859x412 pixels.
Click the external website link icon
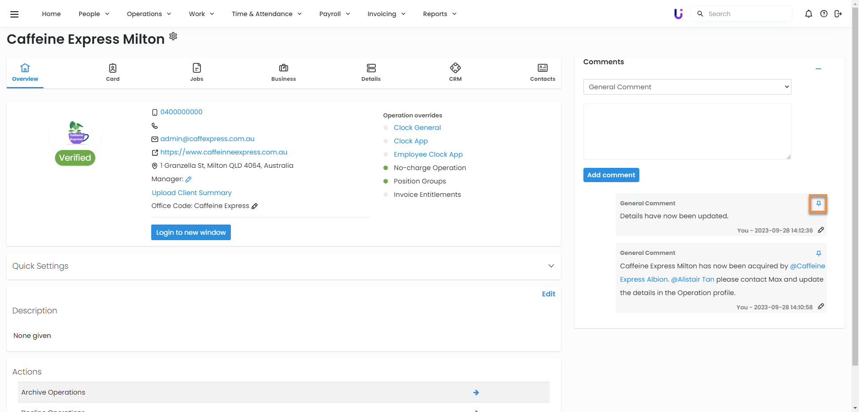tap(155, 153)
